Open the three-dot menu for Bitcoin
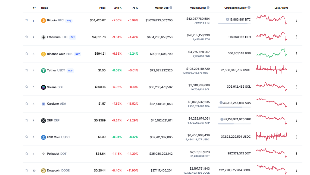This screenshot has width=310, height=175. pyautogui.click(x=296, y=20)
